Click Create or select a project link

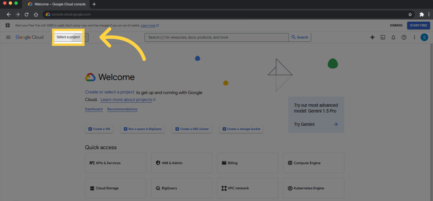coord(110,92)
